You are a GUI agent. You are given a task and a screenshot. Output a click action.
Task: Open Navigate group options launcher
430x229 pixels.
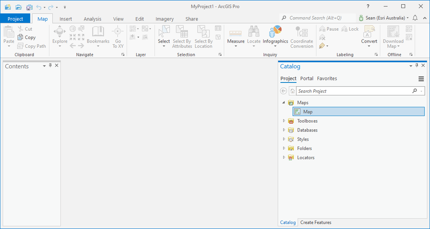(123, 55)
